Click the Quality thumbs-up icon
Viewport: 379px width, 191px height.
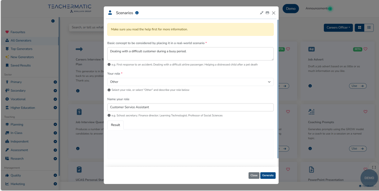pyautogui.click(x=7, y=175)
